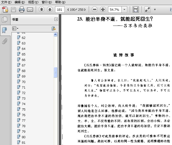
Task: Click the page number input field
Action: 60,10
